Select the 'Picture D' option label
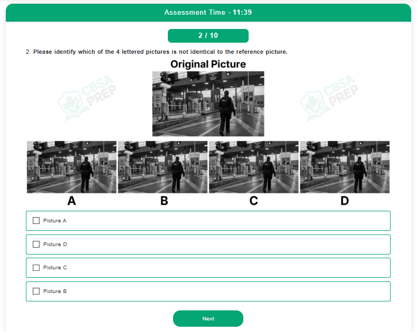 55,245
